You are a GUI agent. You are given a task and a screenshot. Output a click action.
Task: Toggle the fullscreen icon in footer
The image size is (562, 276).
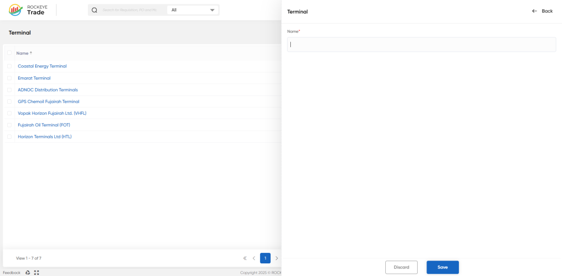click(37, 273)
